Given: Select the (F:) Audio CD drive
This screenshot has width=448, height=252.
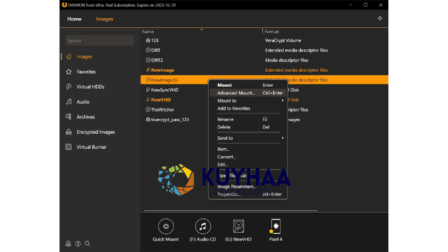Looking at the screenshot, I should [203, 230].
